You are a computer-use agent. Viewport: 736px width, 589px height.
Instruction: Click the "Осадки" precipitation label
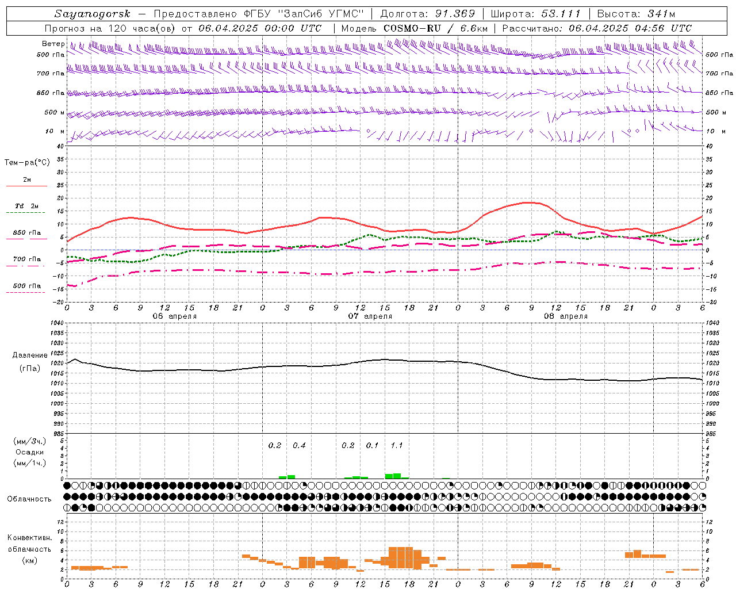tap(30, 452)
